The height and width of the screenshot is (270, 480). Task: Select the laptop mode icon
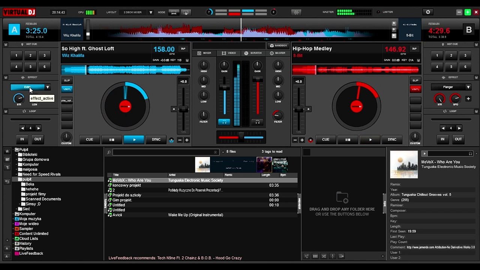[x=174, y=12]
